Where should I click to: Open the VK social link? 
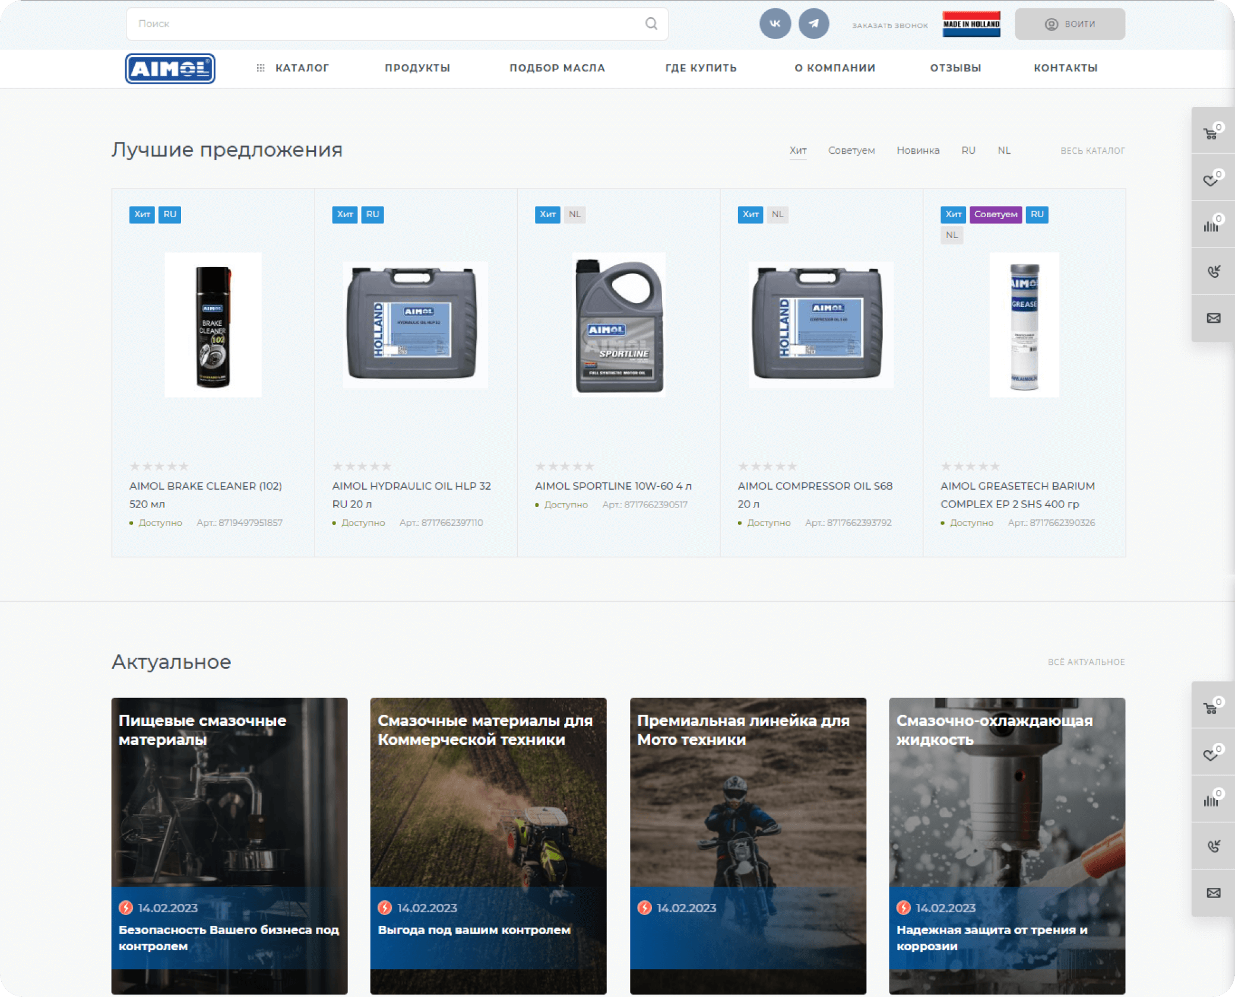(x=775, y=24)
